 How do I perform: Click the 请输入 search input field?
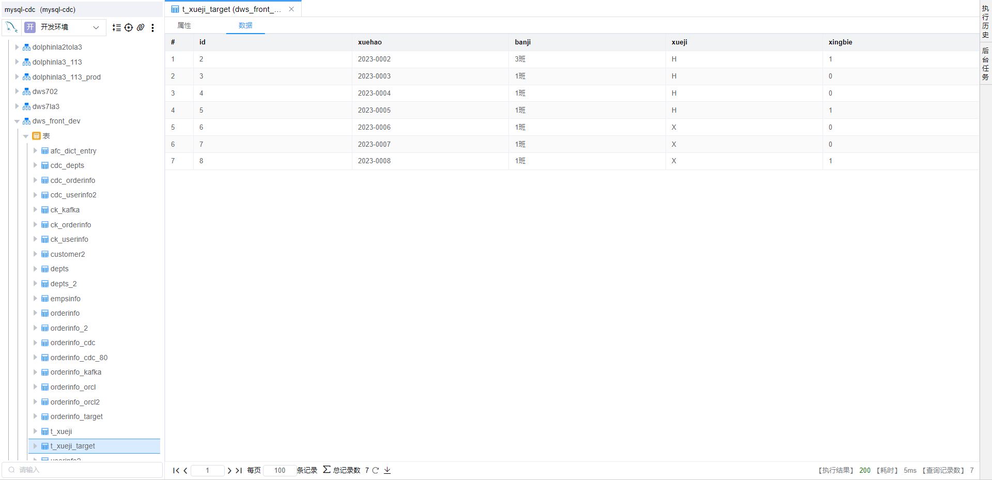83,470
